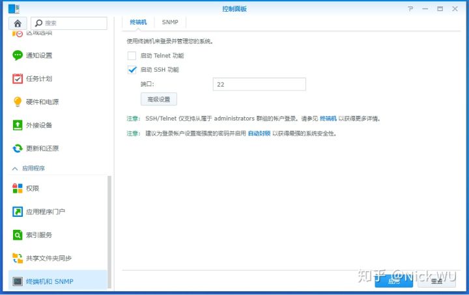Open 硬件和电源 lightbulb icon
469x295 pixels.
(x=18, y=102)
